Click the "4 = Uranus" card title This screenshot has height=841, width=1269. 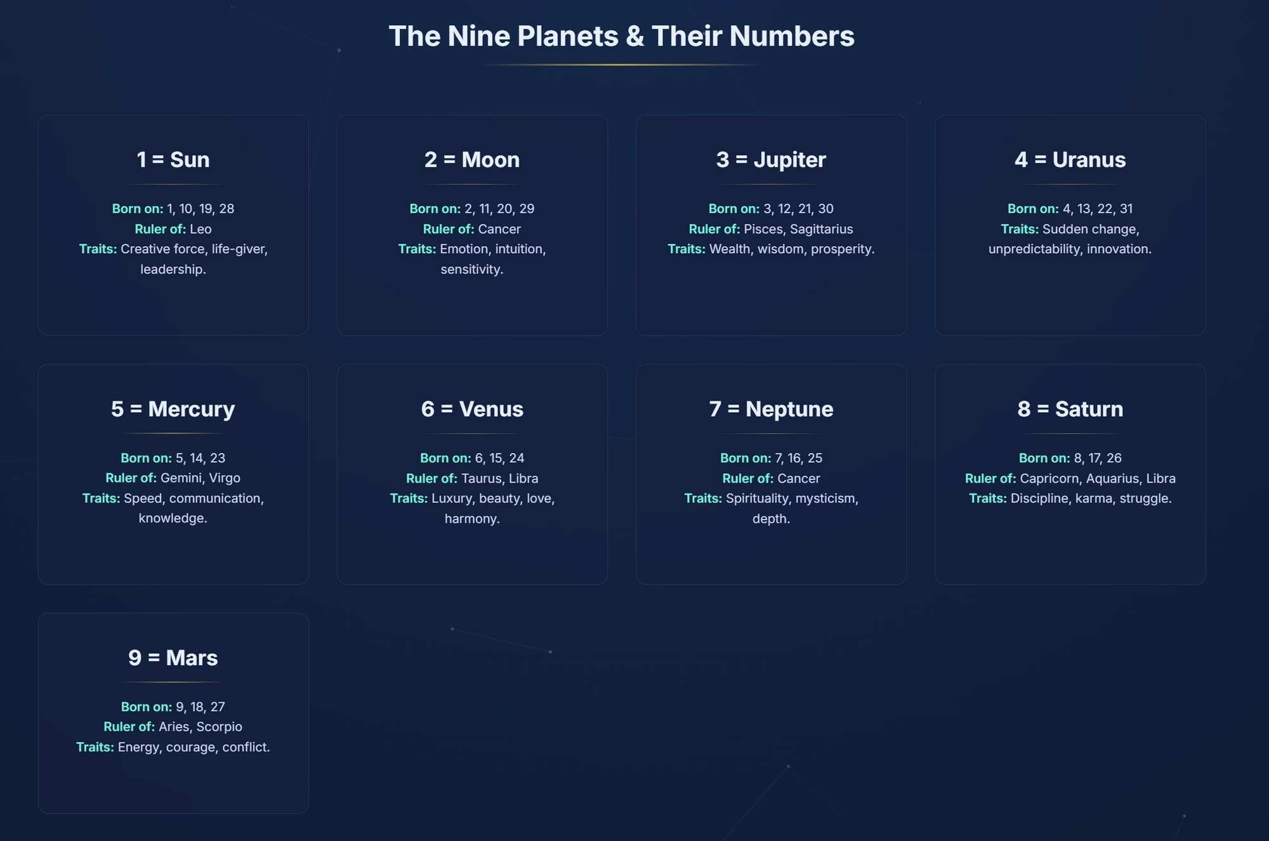point(1070,160)
